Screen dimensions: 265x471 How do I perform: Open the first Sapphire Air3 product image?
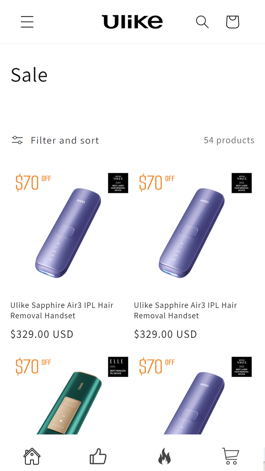click(x=67, y=231)
